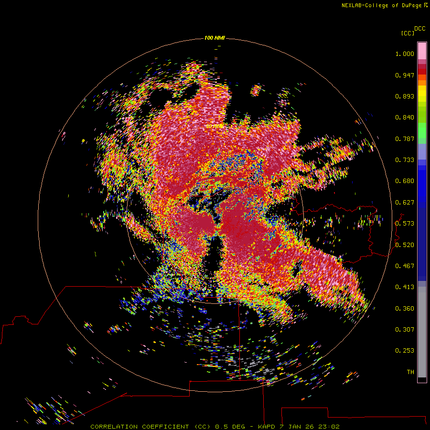Click the Correlation Coefficient KAPD caption text
This screenshot has height=430, width=430.
pyautogui.click(x=215, y=427)
